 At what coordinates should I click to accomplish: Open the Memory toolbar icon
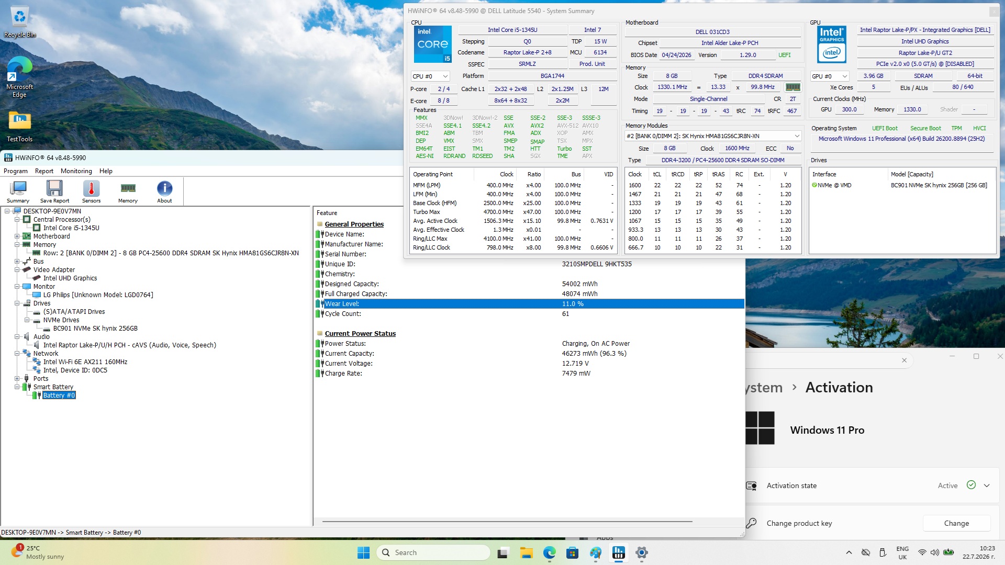pyautogui.click(x=128, y=191)
